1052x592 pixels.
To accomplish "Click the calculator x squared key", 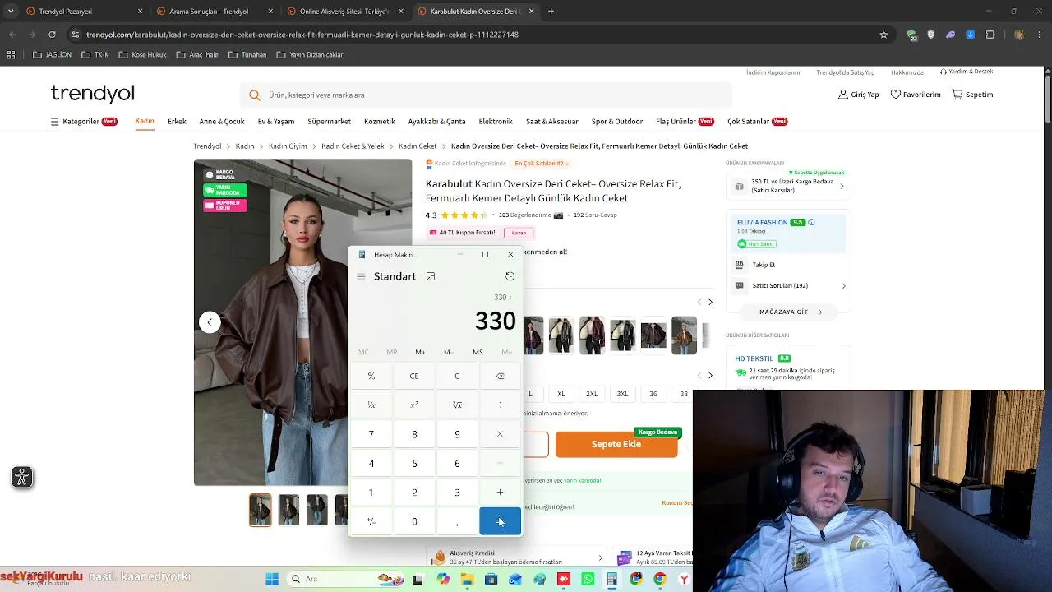I will [x=414, y=405].
